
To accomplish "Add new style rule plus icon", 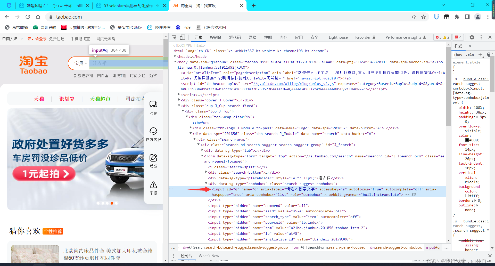I will click(480, 55).
